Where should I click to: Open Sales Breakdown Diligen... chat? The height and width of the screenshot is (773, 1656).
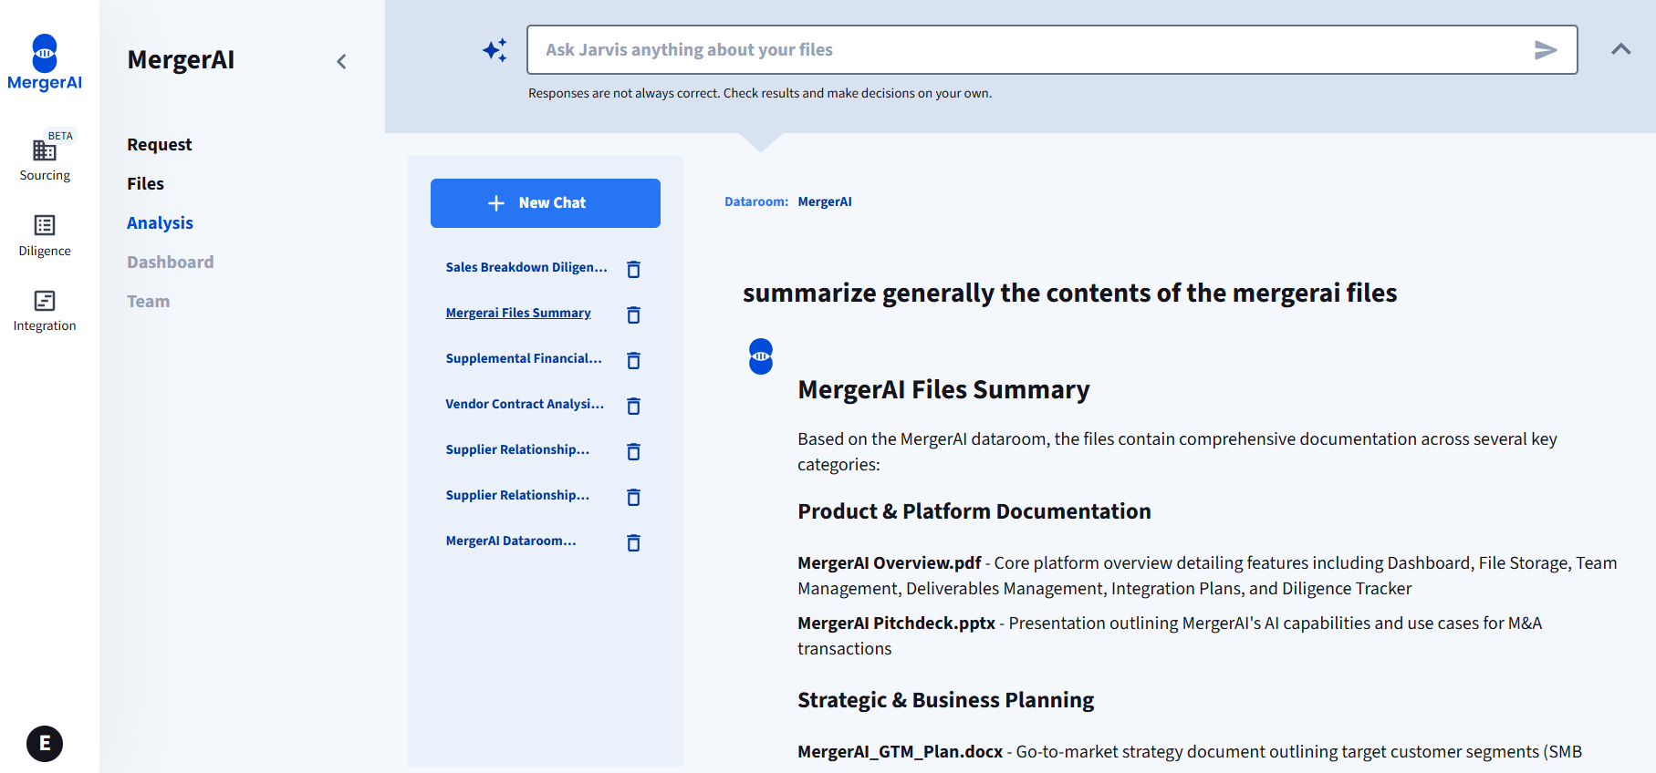(526, 267)
